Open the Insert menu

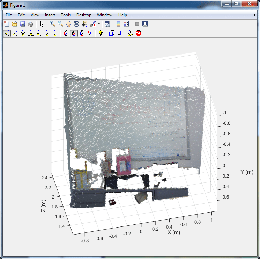pyautogui.click(x=50, y=15)
